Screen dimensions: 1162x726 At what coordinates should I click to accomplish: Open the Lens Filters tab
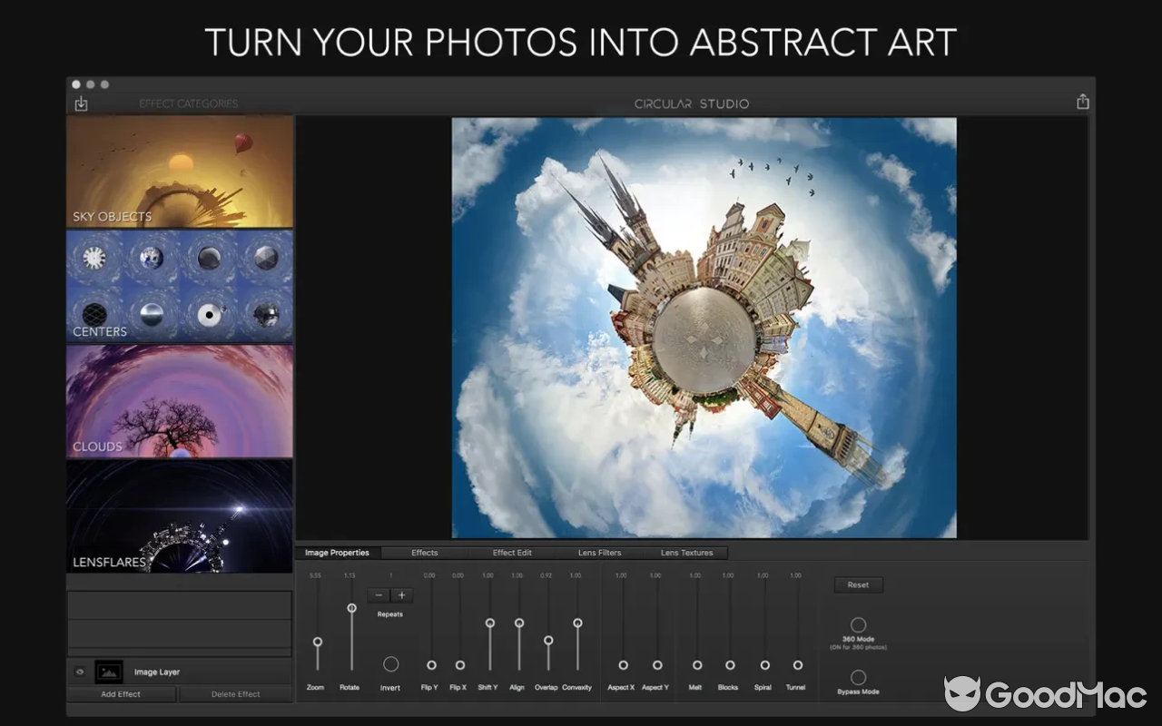[599, 553]
